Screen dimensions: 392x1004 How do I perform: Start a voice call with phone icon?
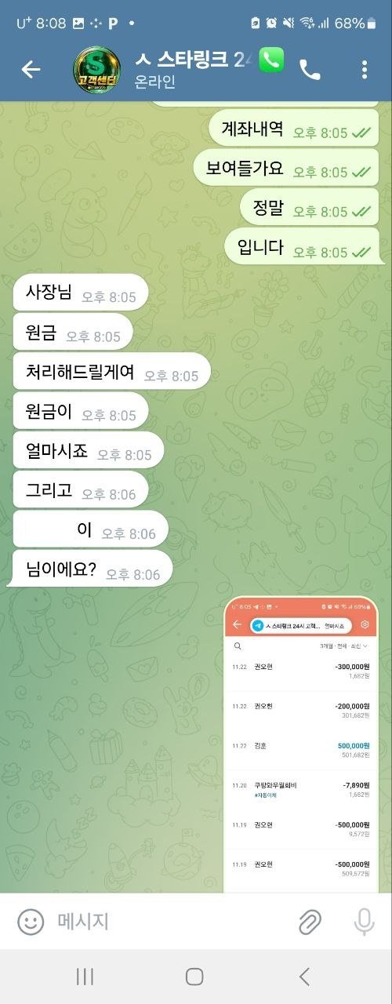coord(310,70)
